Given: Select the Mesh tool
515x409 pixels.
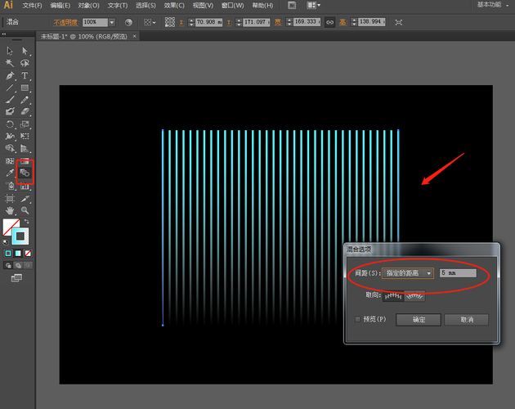Looking at the screenshot, I should click(10, 161).
